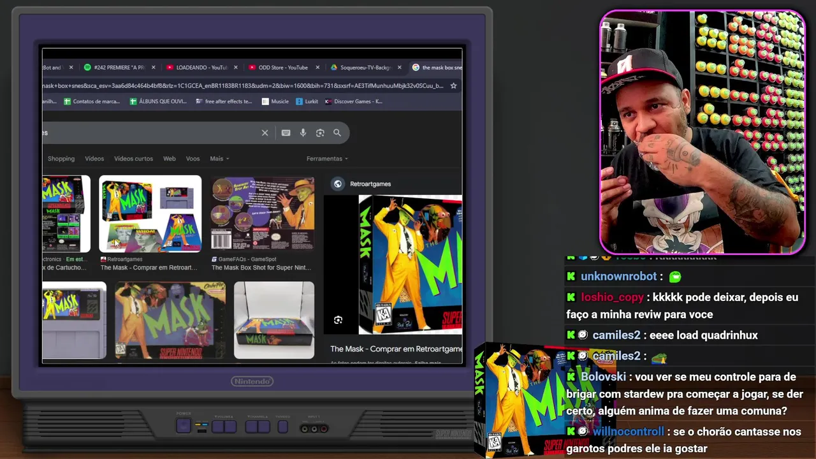Switch to the Shopping results filter
The image size is (816, 459).
(x=61, y=159)
